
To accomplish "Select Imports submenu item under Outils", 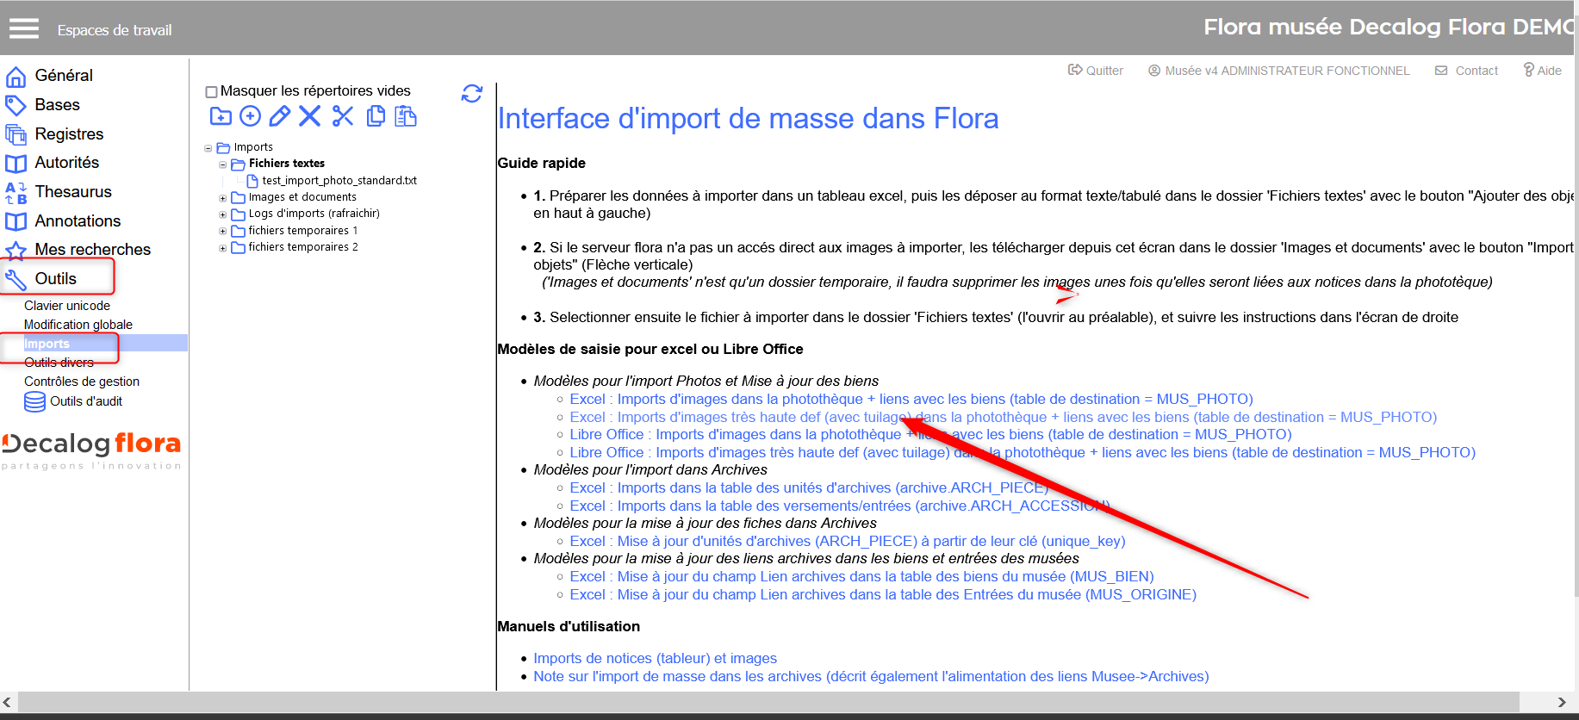I will (47, 344).
